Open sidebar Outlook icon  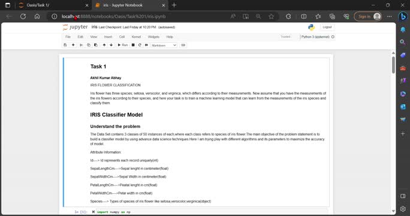pos(403,107)
